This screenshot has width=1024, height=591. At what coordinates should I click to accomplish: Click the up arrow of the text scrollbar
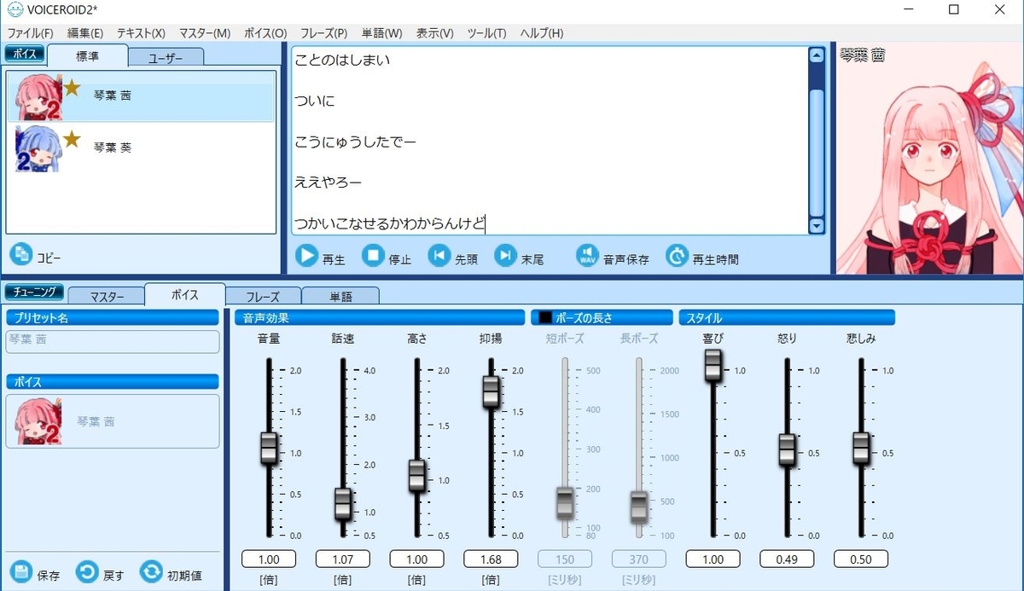pos(817,55)
